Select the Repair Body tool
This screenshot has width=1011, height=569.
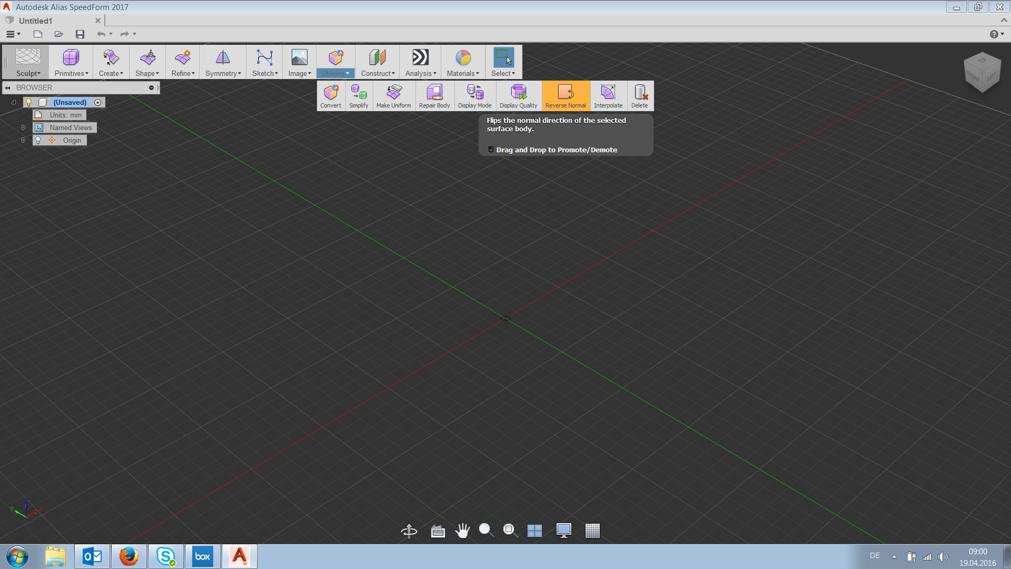[434, 95]
